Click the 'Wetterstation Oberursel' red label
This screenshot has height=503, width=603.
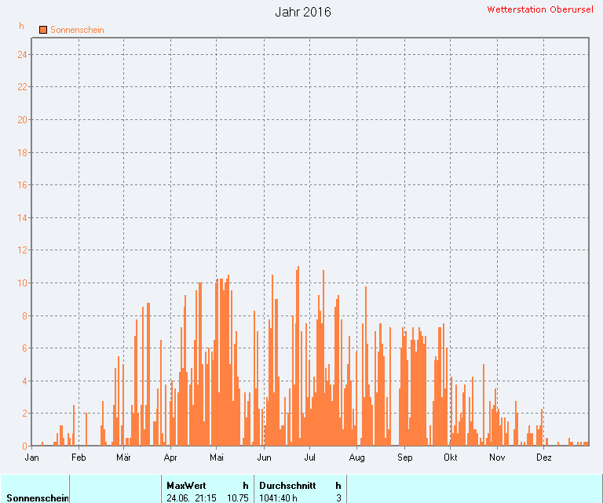540,9
